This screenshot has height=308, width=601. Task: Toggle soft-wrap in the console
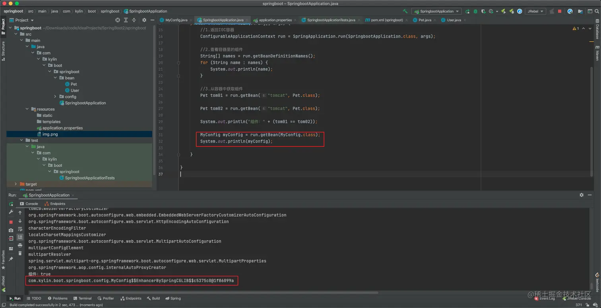coord(20,229)
